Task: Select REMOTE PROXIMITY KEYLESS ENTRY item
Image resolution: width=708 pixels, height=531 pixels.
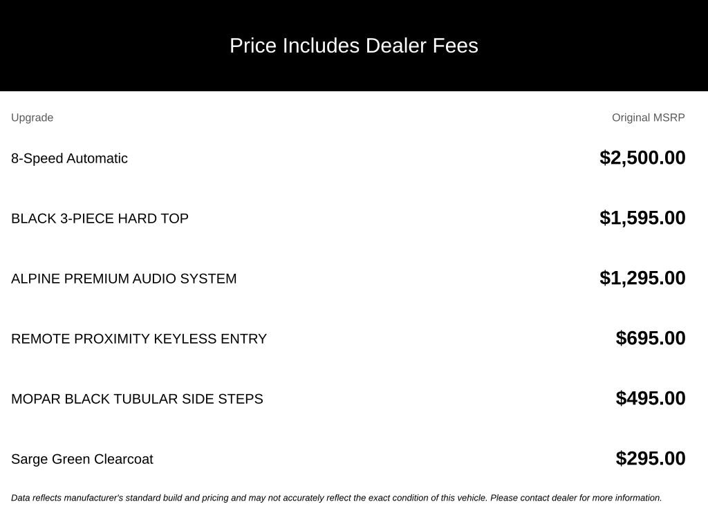Action: pos(139,339)
